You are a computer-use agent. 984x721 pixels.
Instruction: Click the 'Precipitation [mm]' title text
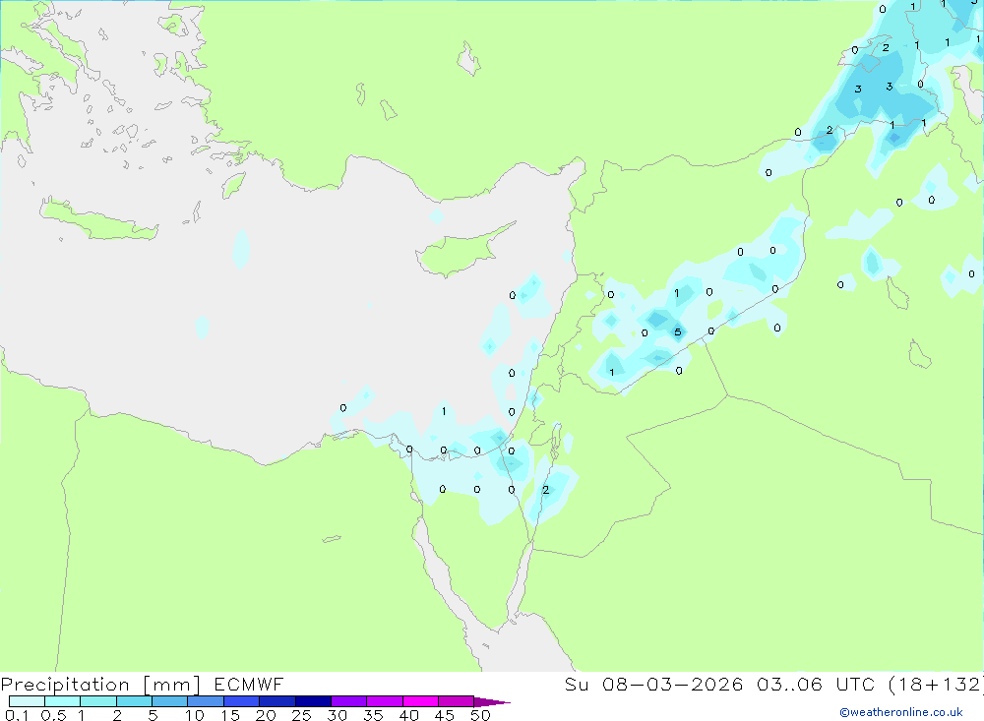(x=100, y=685)
